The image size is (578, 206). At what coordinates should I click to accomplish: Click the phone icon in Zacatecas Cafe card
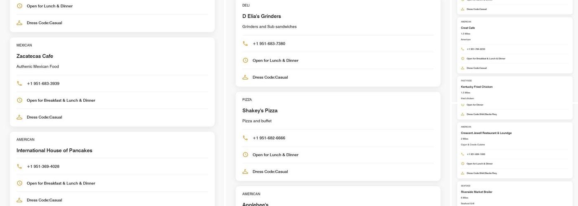19,84
